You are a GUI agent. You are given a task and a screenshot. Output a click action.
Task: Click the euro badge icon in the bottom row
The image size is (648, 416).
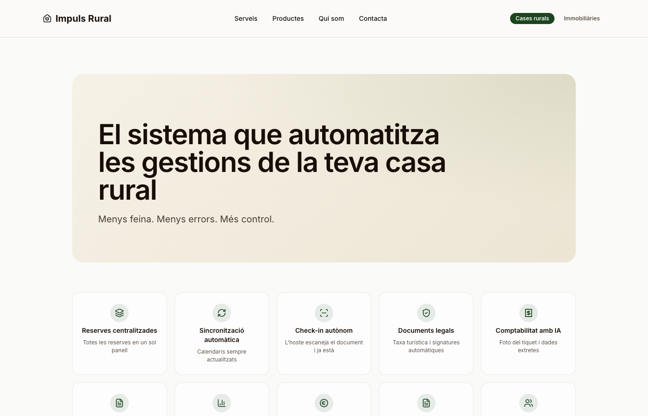[324, 403]
